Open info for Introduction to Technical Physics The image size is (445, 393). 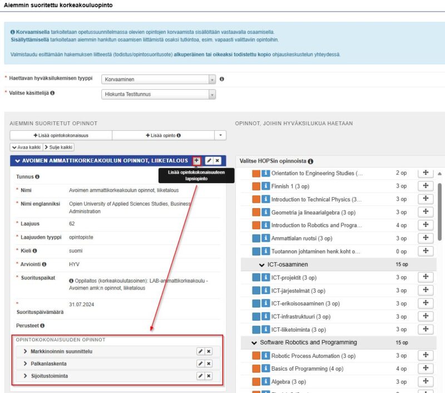click(266, 199)
